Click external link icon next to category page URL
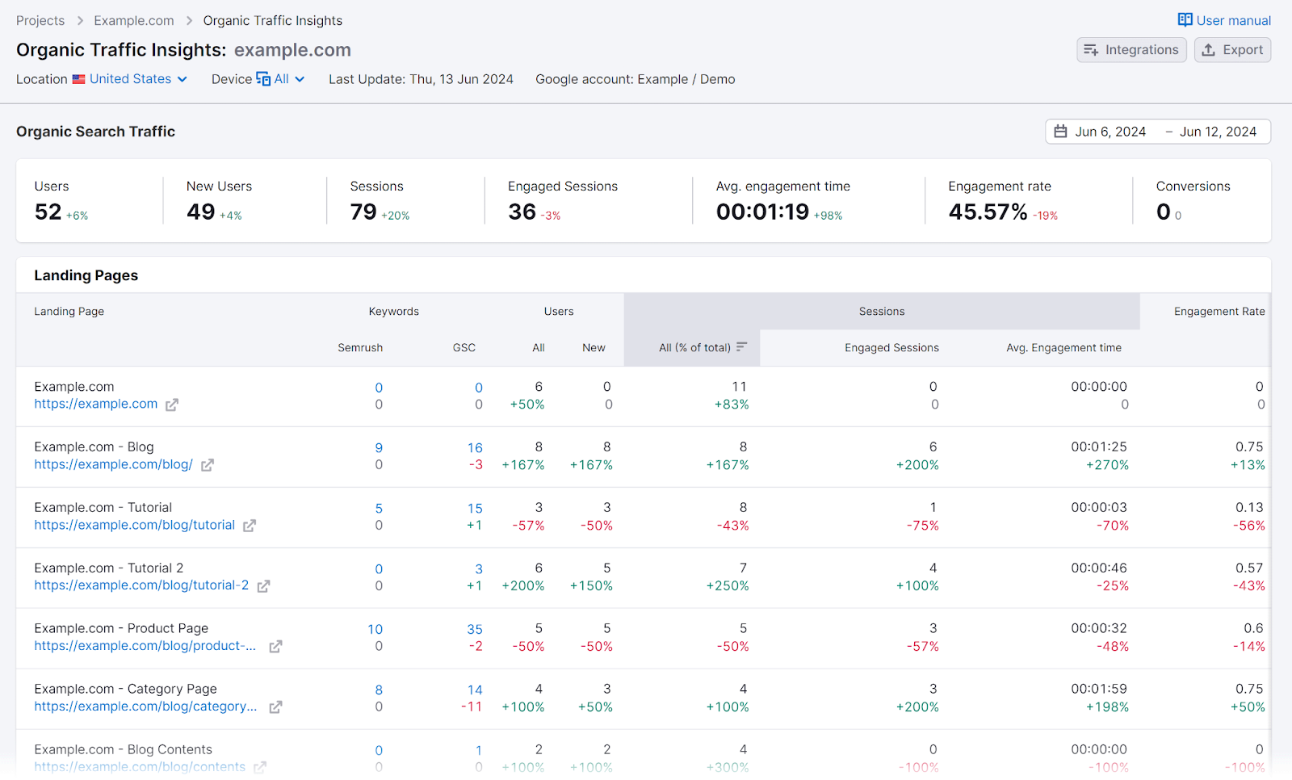 click(275, 707)
